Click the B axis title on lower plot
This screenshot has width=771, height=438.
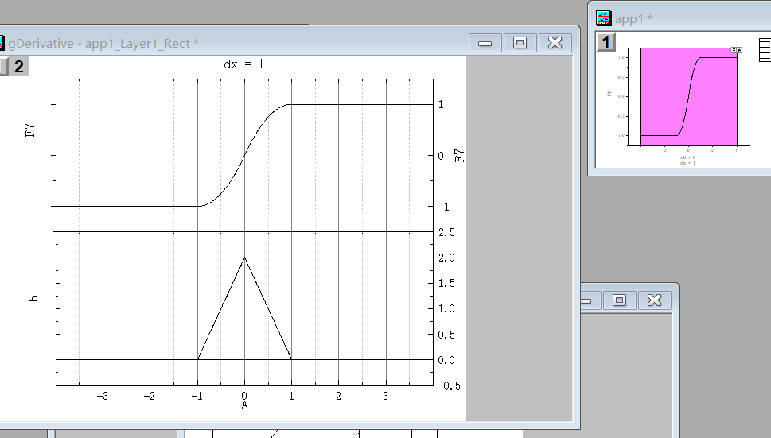(x=33, y=299)
